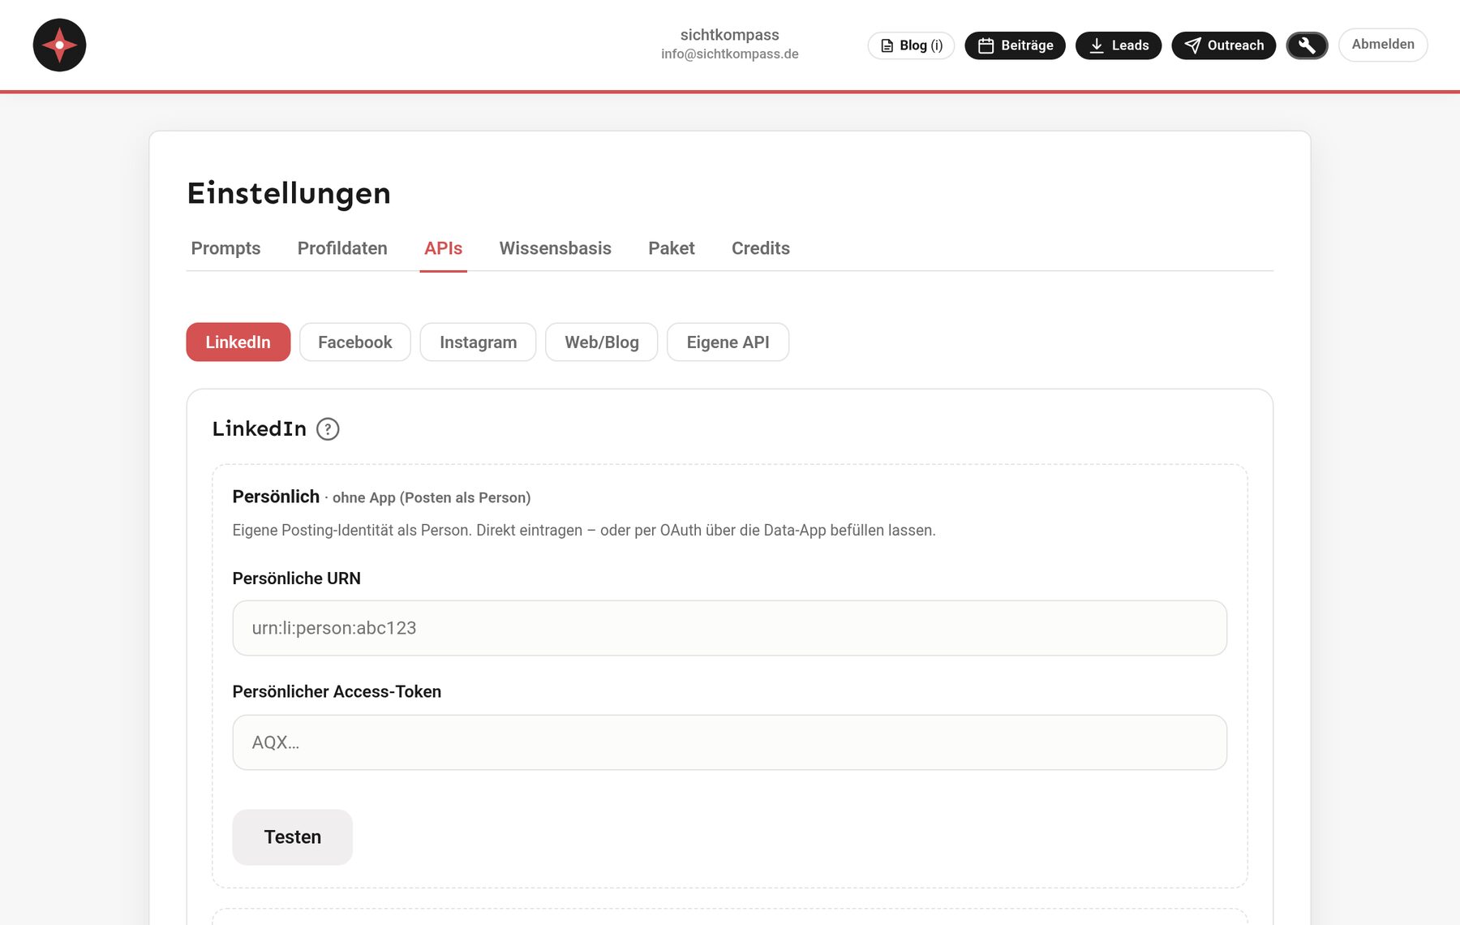Switch to the Profildaten tab
Image resolution: width=1460 pixels, height=925 pixels.
tap(342, 248)
